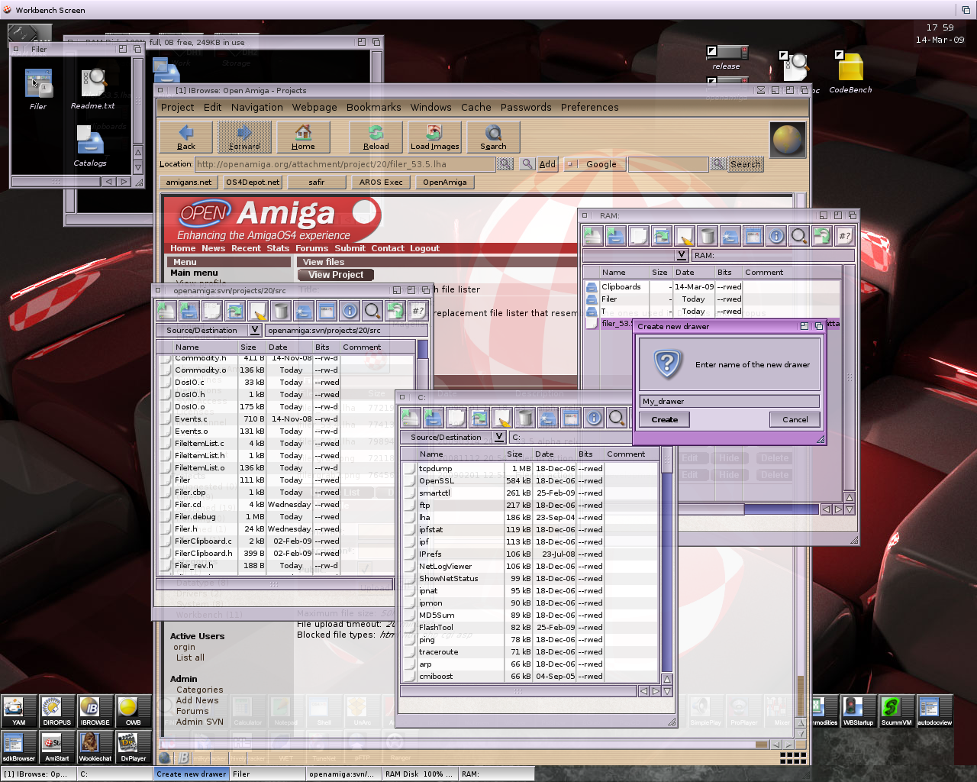Open the Preferences menu
The image size is (977, 782).
pyautogui.click(x=590, y=108)
